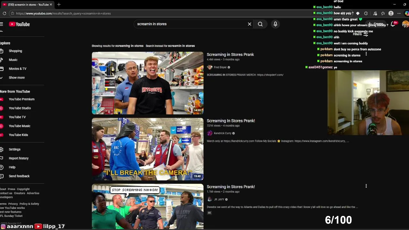This screenshot has height=230, width=409.
Task: Open the browser media control icon
Action: (375, 13)
